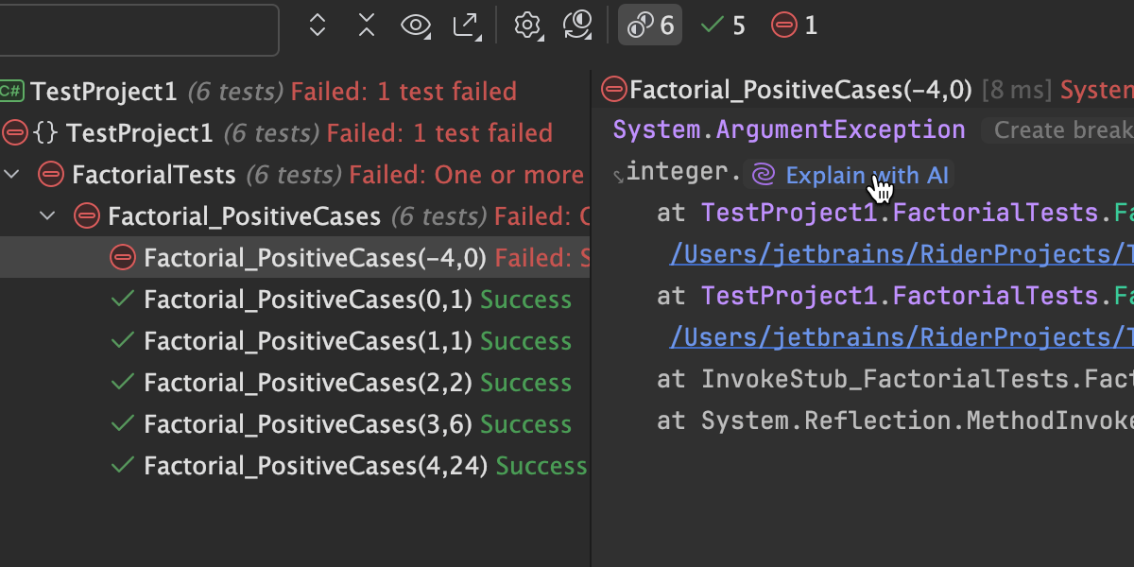The image size is (1134, 567).
Task: Expand the folded text before "integer."
Action: [x=618, y=175]
